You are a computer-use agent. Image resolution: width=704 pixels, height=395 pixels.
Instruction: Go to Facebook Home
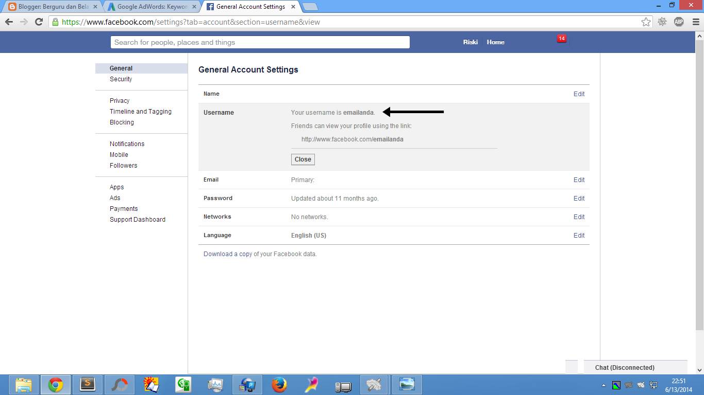click(495, 42)
